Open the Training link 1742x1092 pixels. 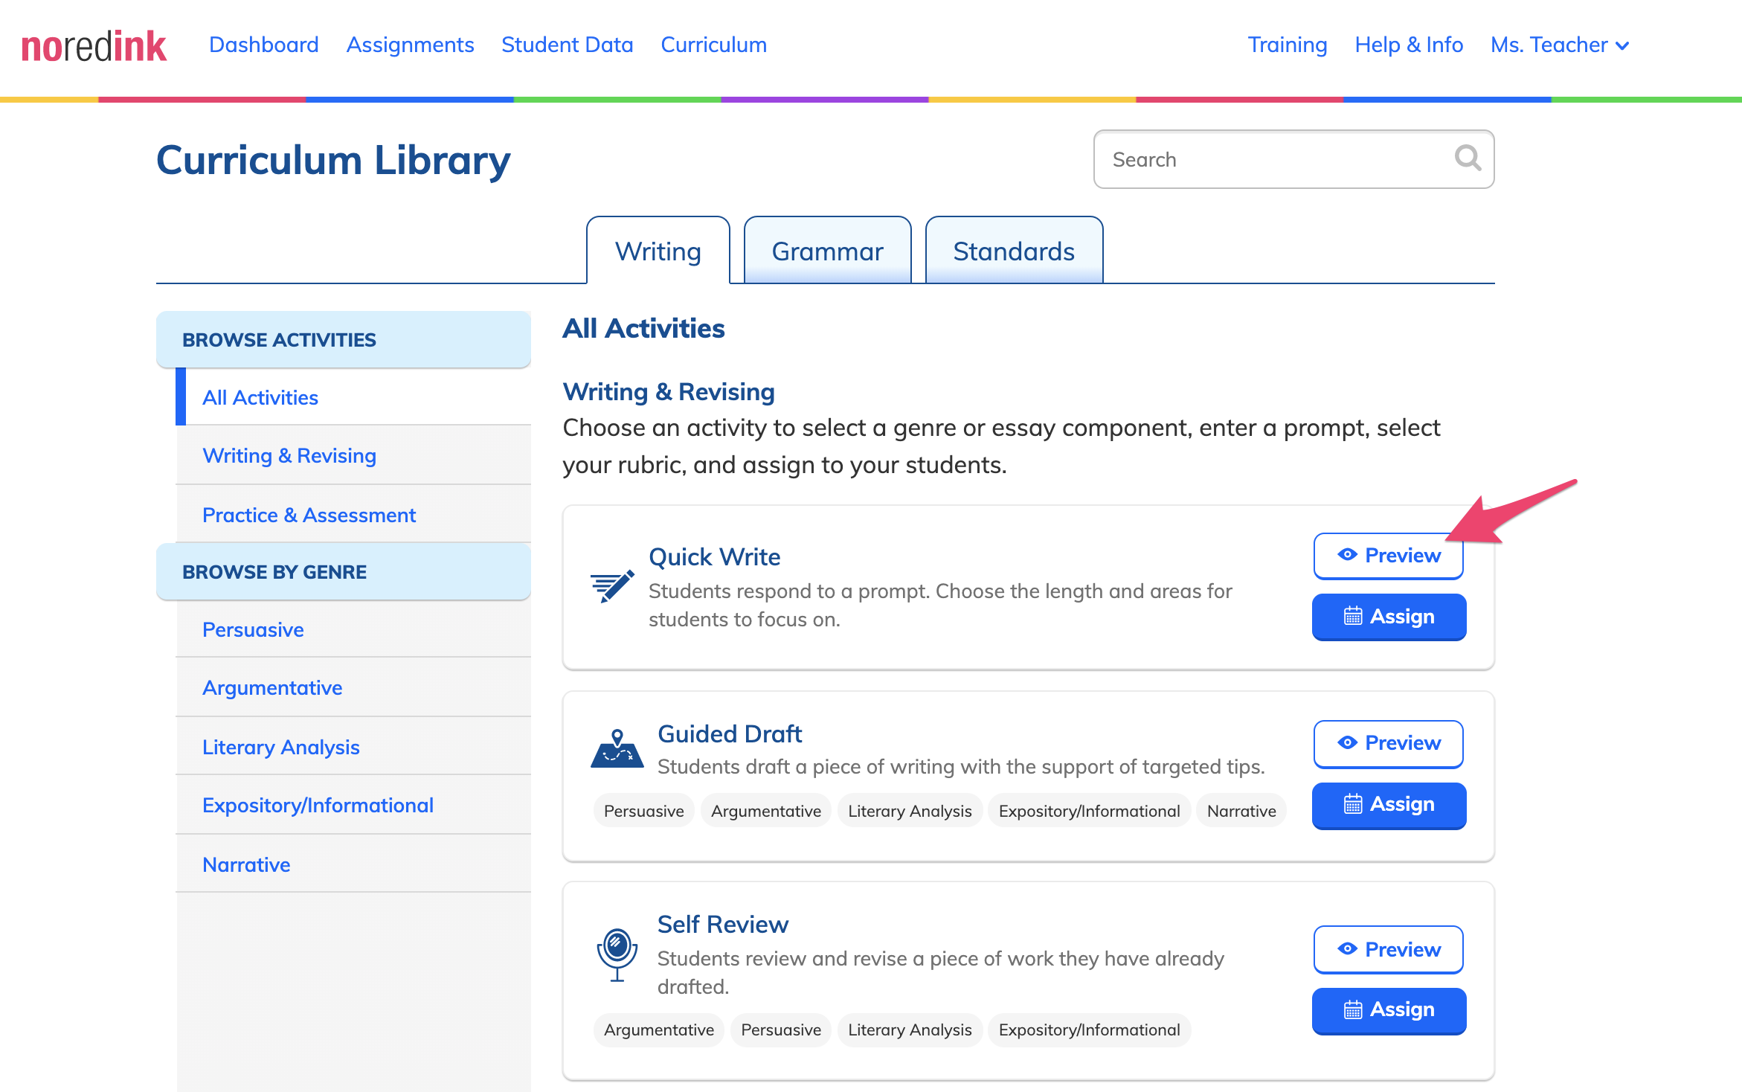coord(1288,45)
